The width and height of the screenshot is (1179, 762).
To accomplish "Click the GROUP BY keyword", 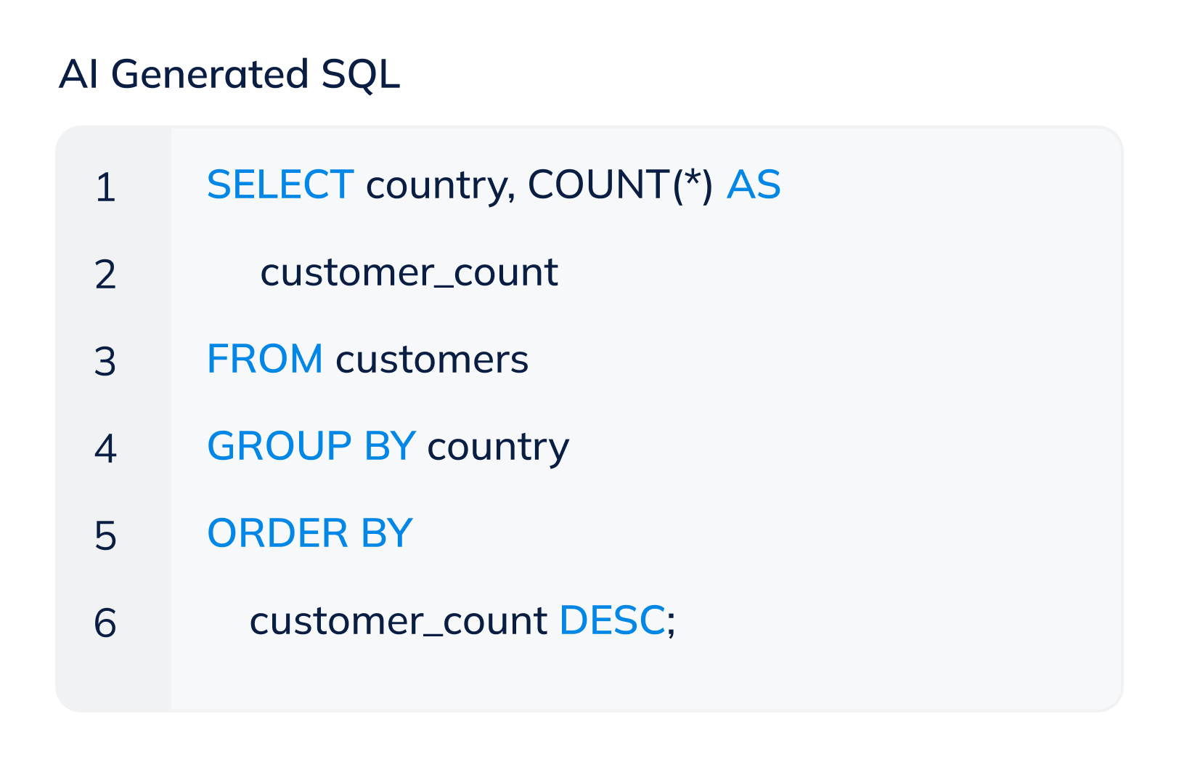I will click(x=311, y=446).
